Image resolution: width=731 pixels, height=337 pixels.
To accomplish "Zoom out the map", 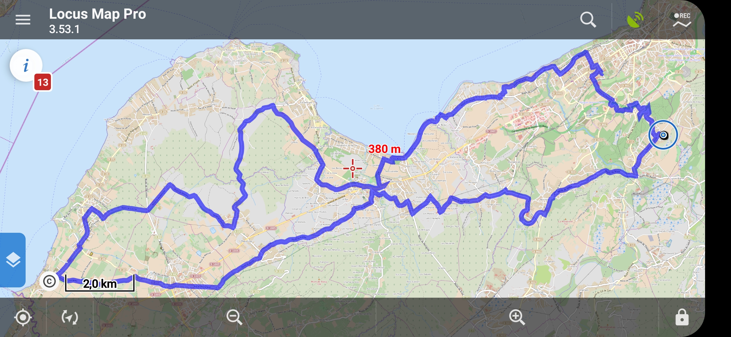I will [x=234, y=317].
